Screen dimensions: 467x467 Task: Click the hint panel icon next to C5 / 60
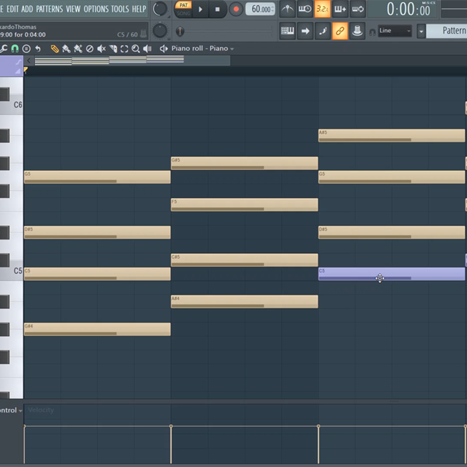(144, 34)
